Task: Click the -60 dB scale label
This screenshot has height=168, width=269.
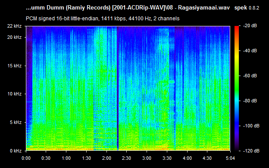Action: 250,76
